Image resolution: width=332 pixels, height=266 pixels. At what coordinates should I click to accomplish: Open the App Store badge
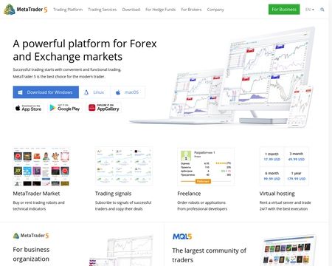28,108
